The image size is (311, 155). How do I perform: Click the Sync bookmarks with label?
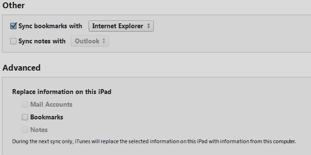52,26
